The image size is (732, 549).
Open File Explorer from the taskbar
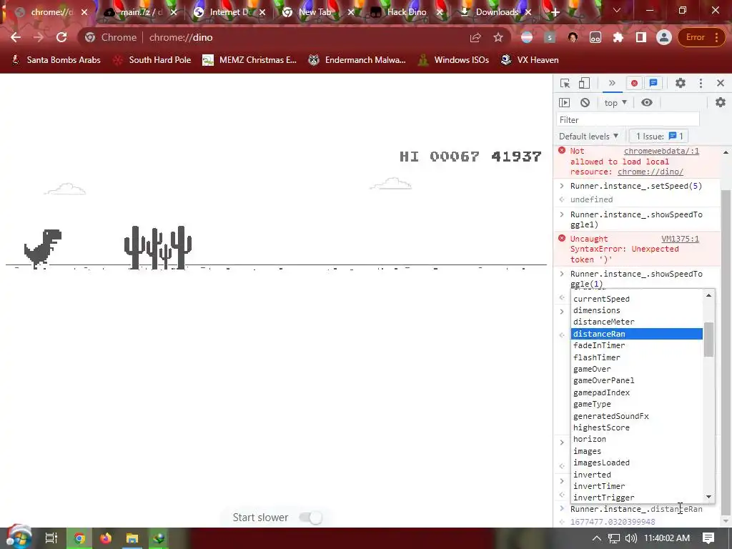coord(132,538)
